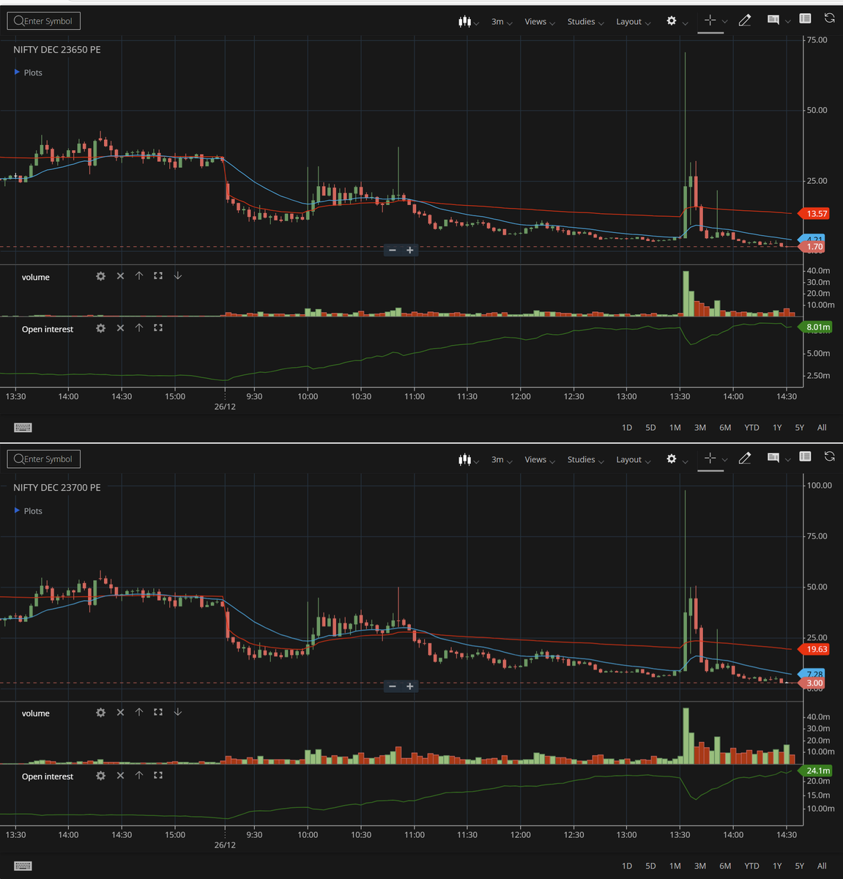This screenshot has width=843, height=879.
Task: Maximize Open interest panel in top chart
Action: click(158, 328)
